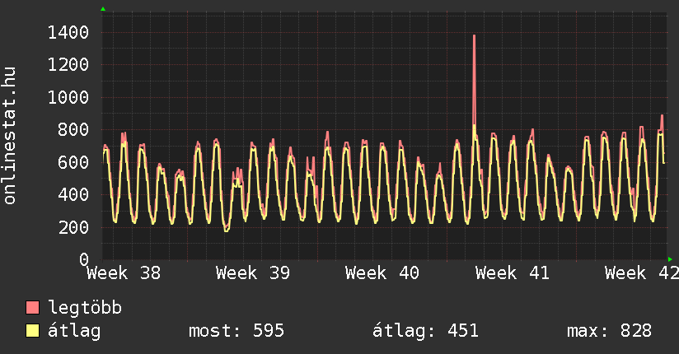Click the Week 42 x-axis label
Viewport: 679px width, 354px height.
click(x=641, y=273)
